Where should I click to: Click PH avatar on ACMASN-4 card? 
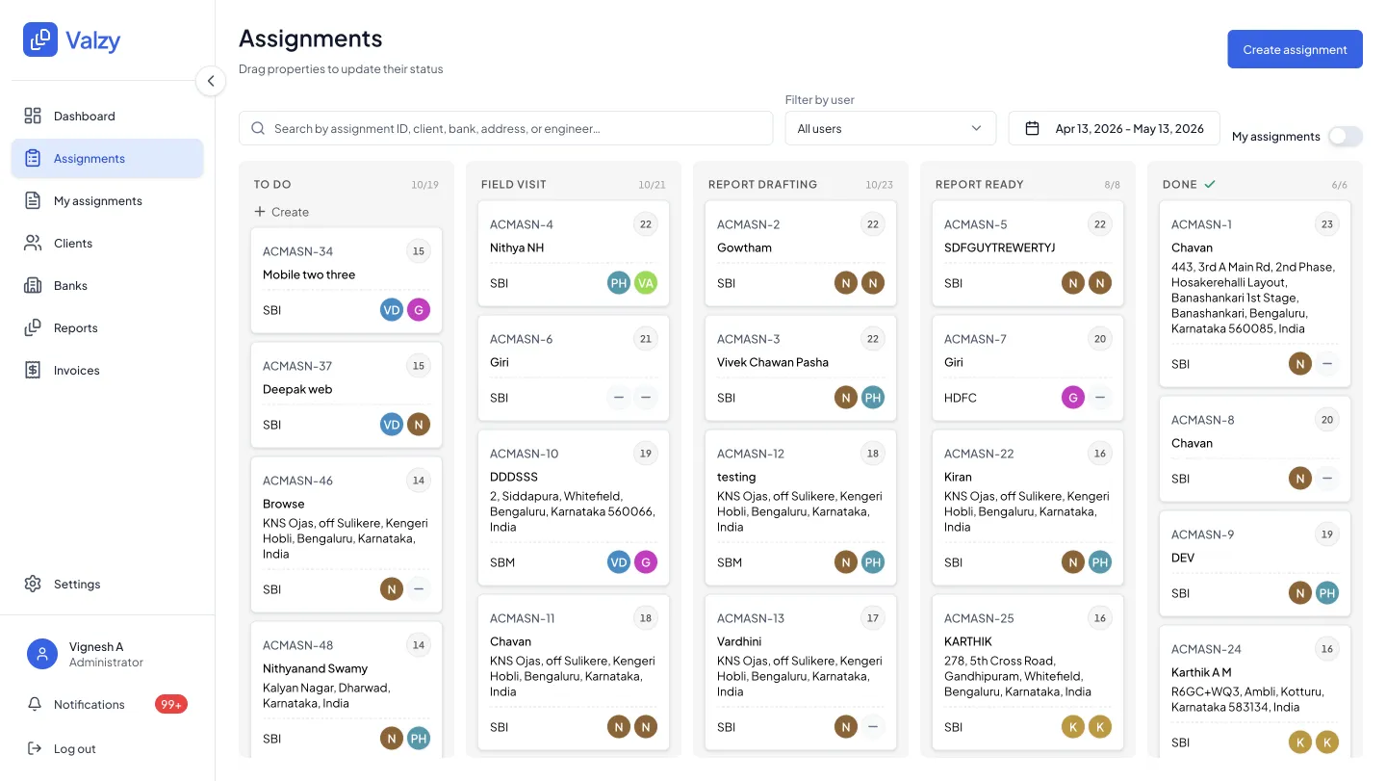point(619,283)
